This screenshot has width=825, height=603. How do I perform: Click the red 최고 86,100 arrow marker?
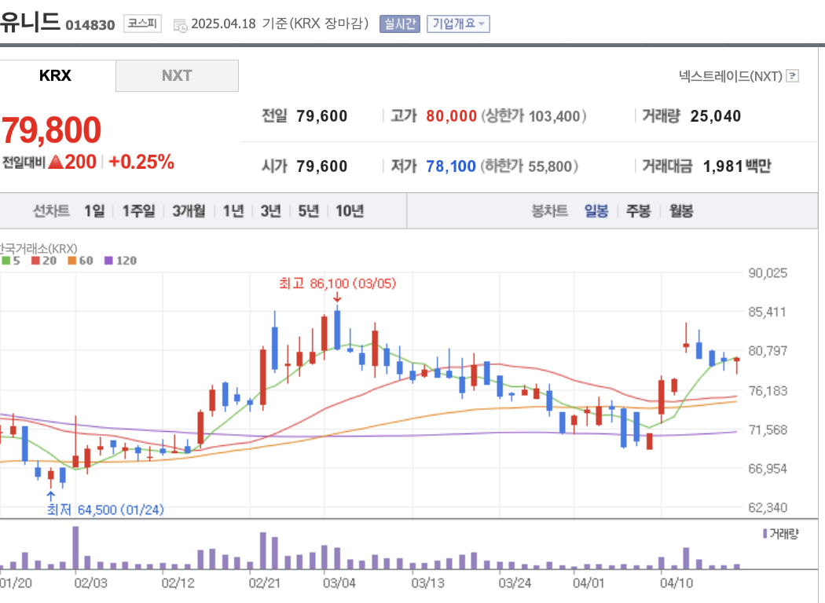click(x=337, y=297)
